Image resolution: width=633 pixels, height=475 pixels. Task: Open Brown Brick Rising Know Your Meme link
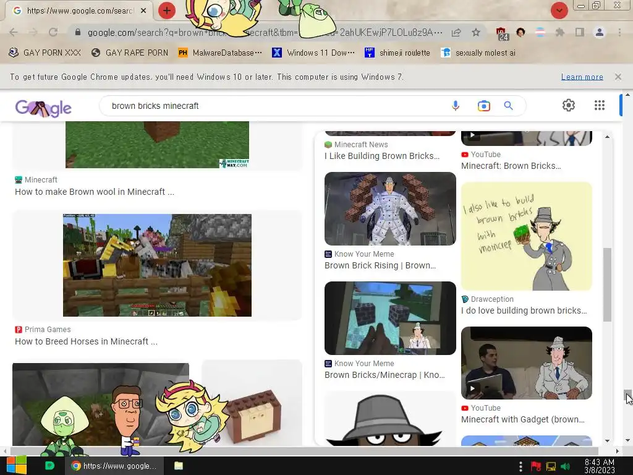[x=380, y=265]
